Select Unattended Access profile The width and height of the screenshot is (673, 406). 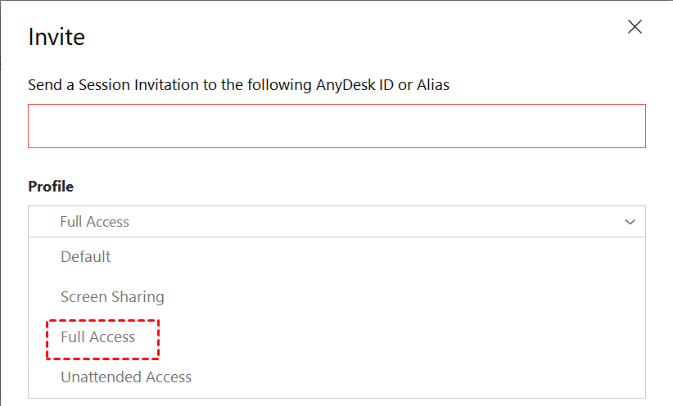pos(126,377)
